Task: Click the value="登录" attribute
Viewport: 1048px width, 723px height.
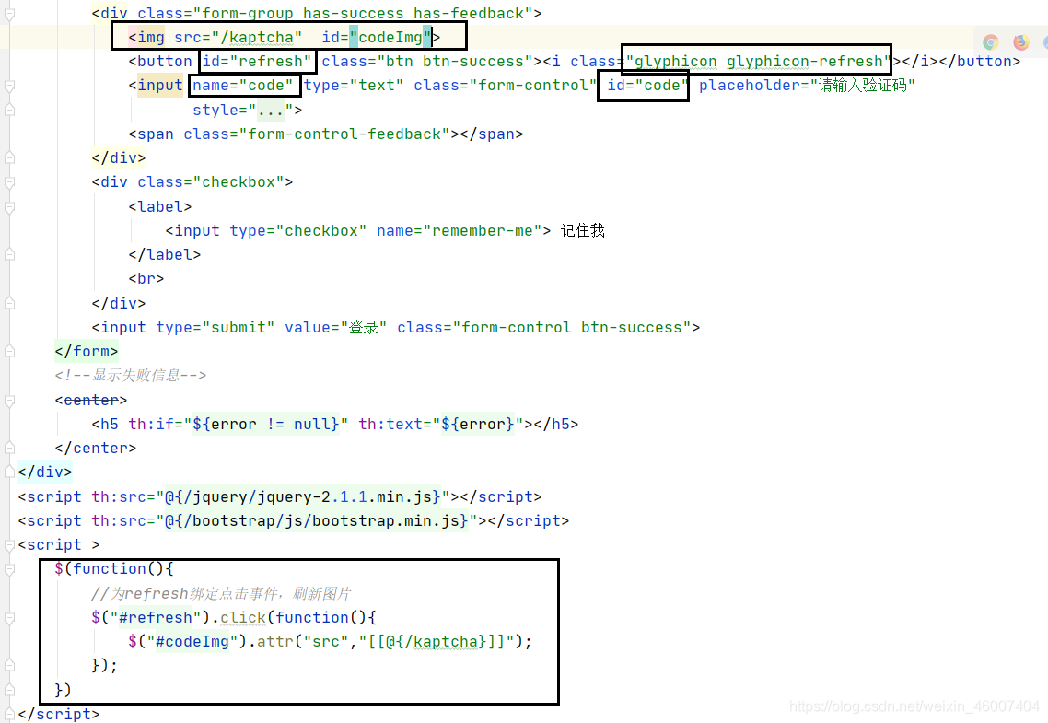Action: tap(336, 327)
